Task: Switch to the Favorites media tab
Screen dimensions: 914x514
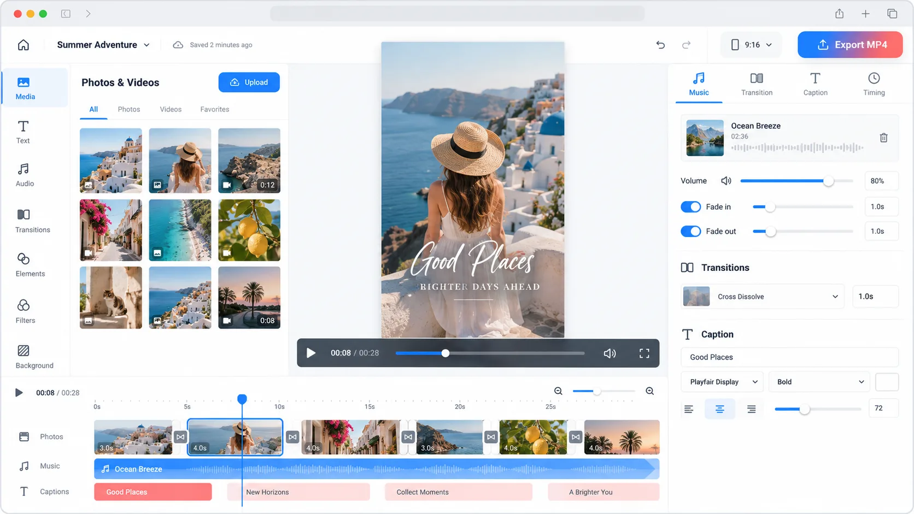Action: [215, 109]
